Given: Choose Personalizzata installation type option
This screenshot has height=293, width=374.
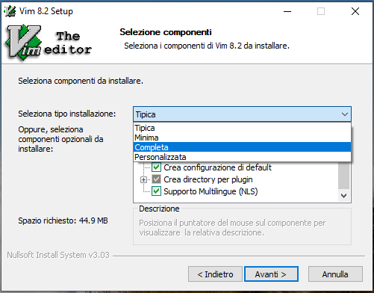Looking at the screenshot, I should (242, 157).
